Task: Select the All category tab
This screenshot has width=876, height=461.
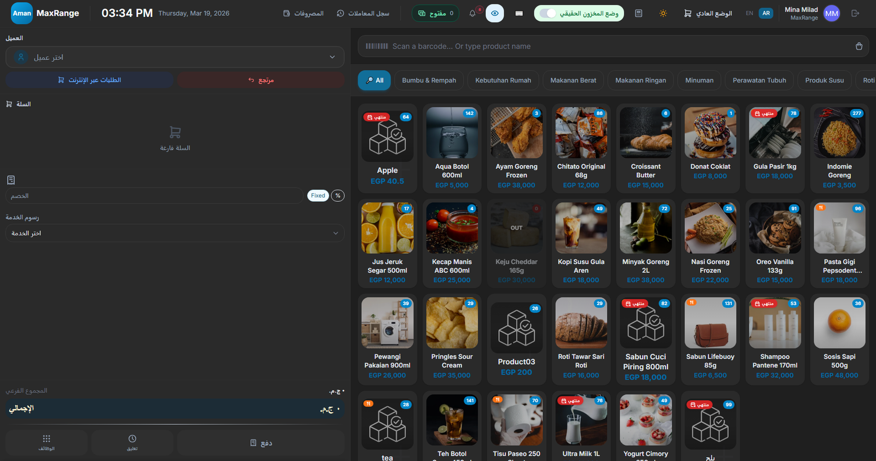Action: (x=375, y=80)
